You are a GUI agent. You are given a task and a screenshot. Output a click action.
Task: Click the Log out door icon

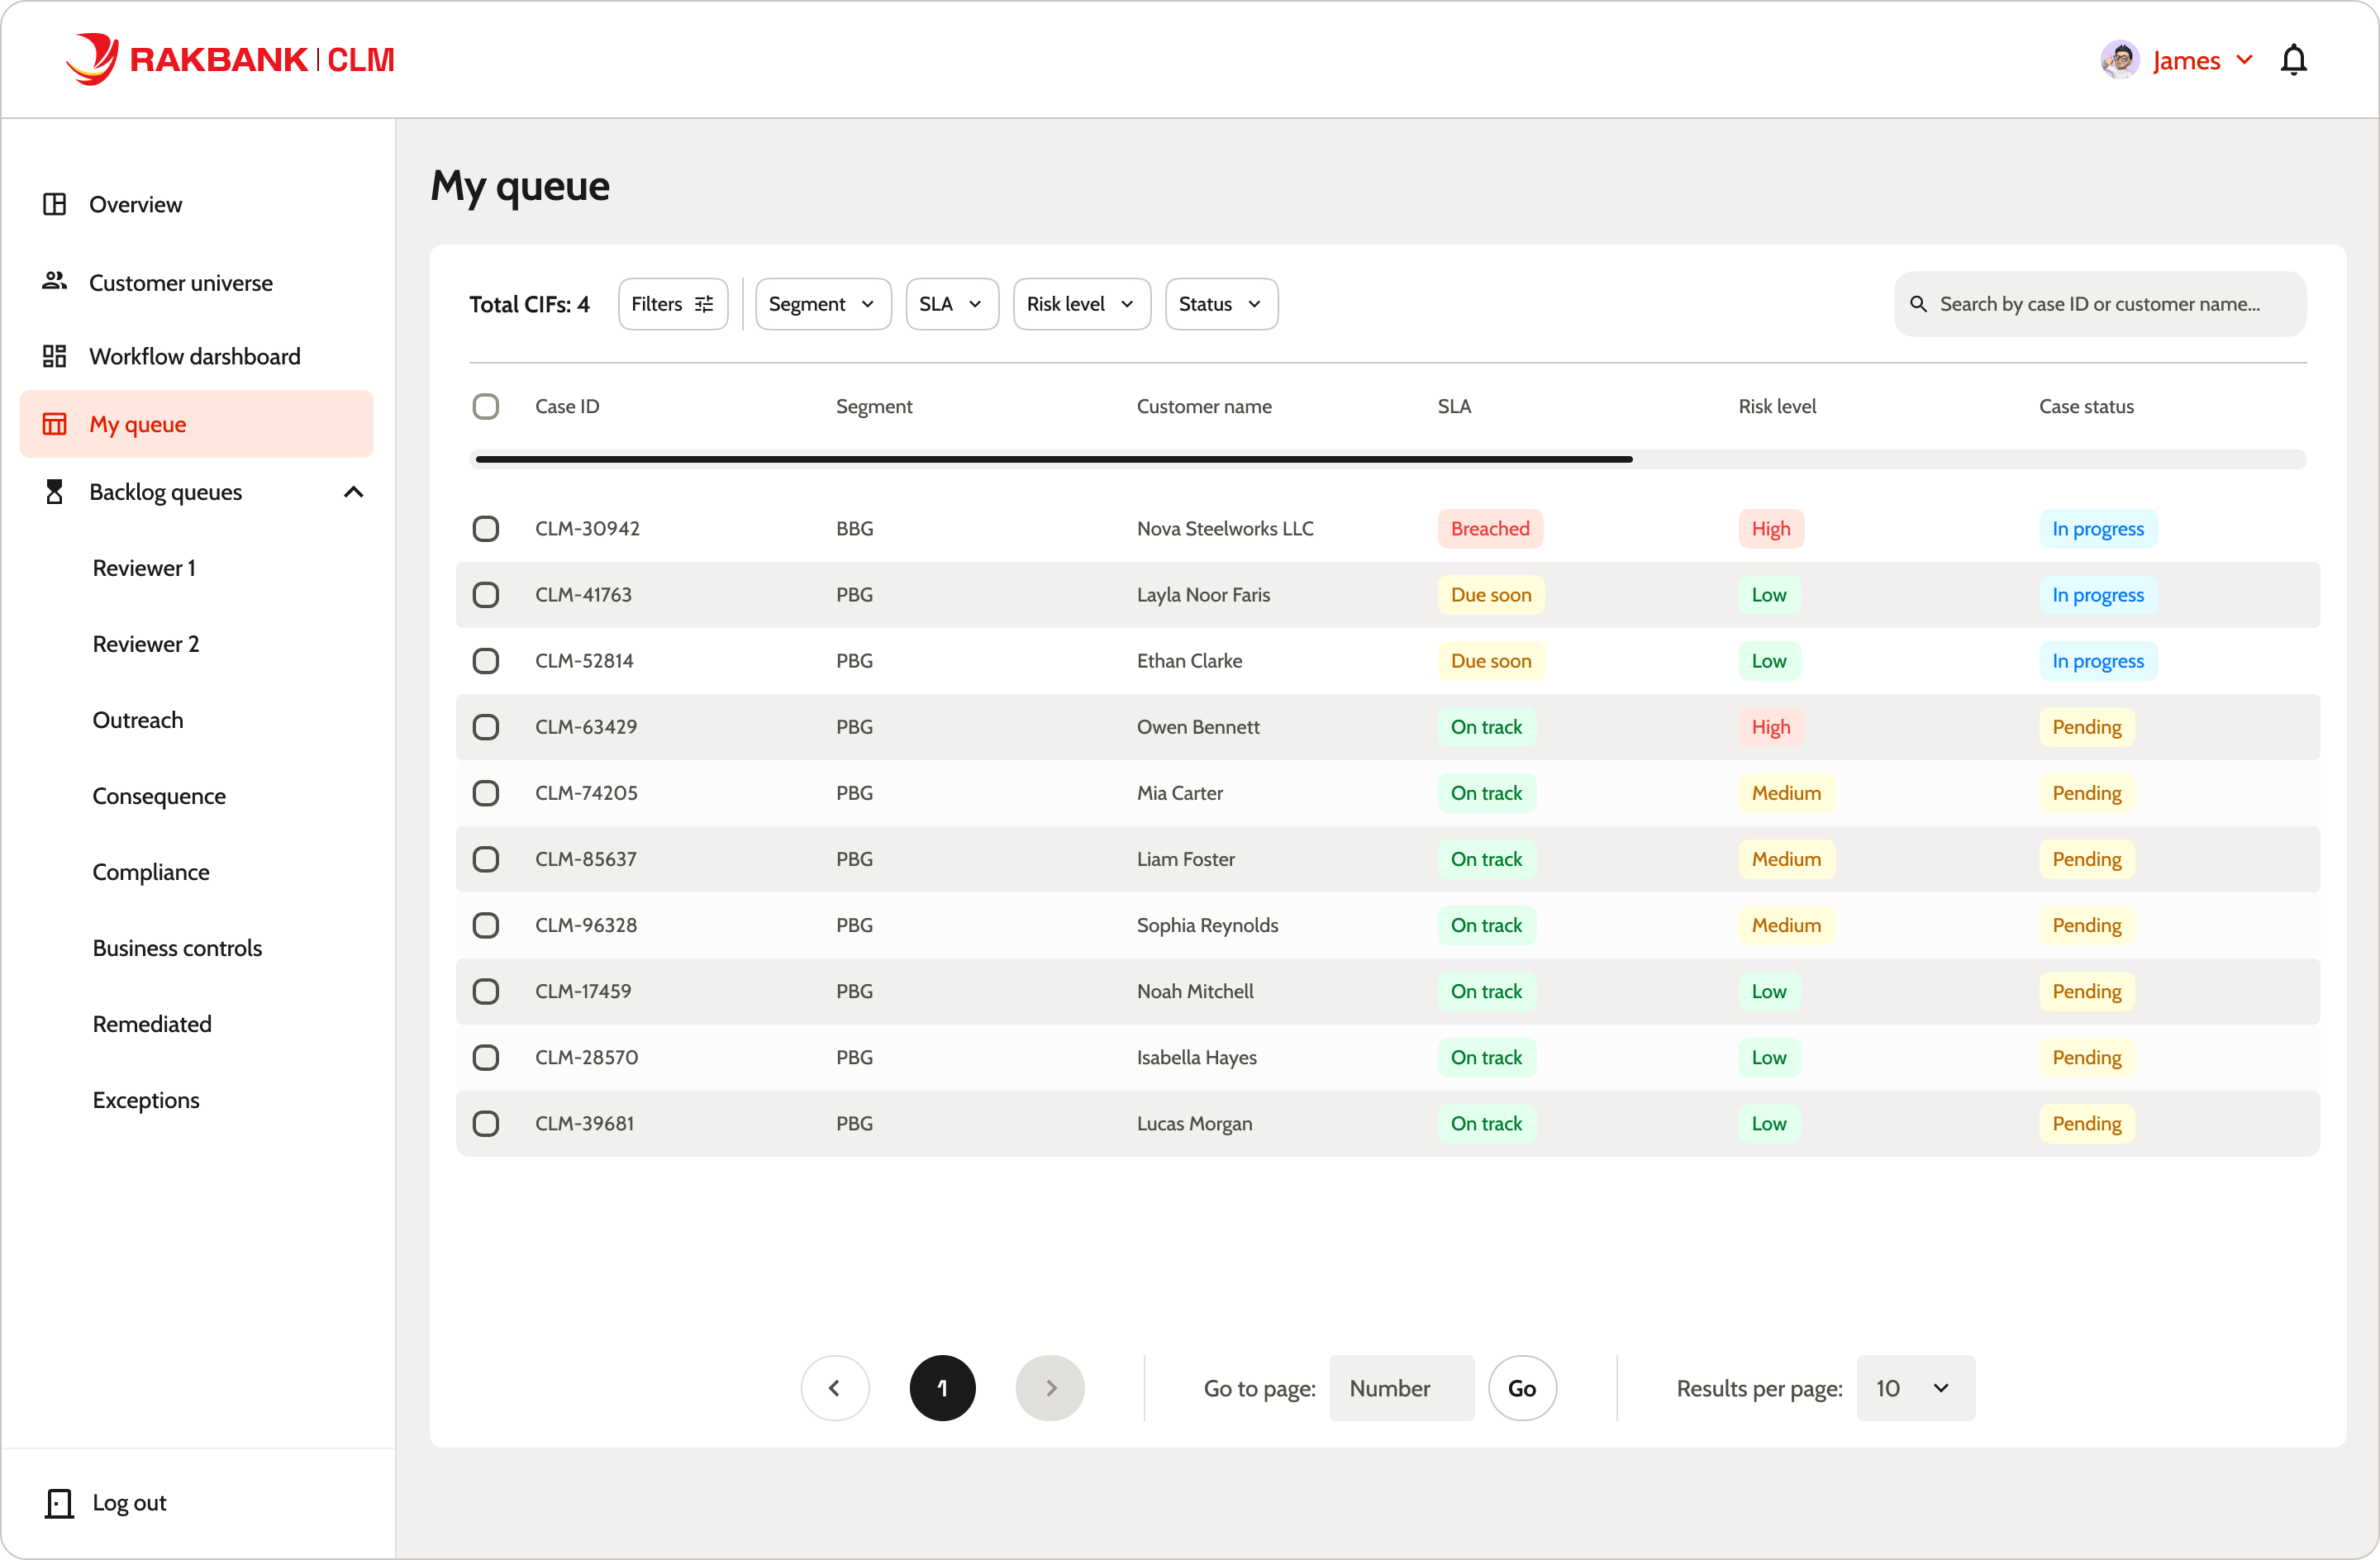point(59,1503)
